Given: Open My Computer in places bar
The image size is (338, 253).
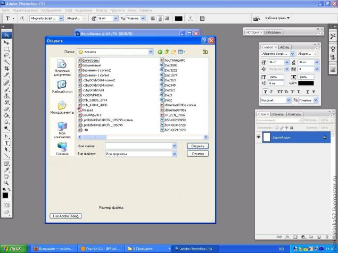Looking at the screenshot, I should 62,130.
